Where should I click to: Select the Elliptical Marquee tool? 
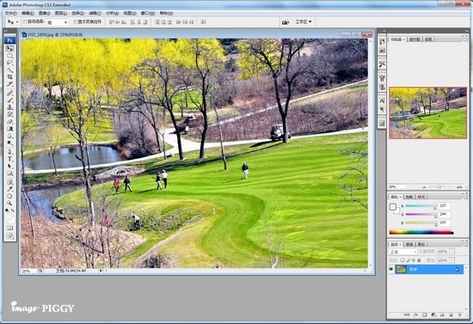click(9, 56)
